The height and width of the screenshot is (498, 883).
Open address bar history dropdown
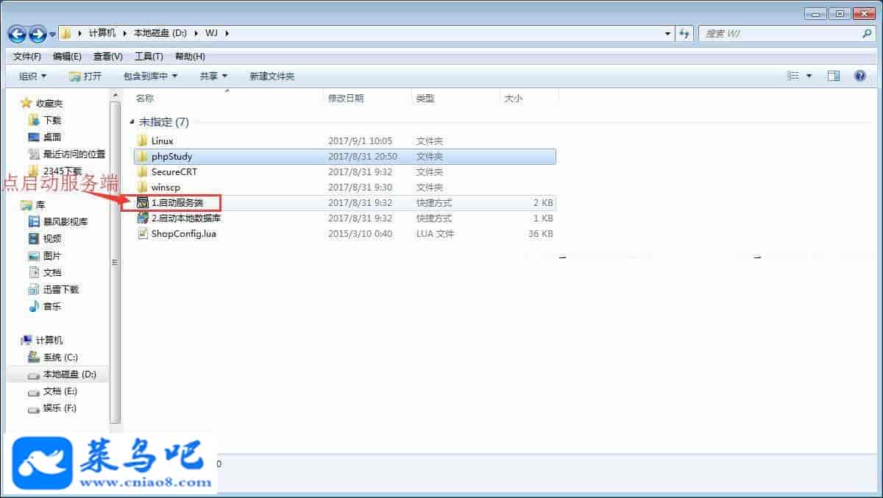667,34
